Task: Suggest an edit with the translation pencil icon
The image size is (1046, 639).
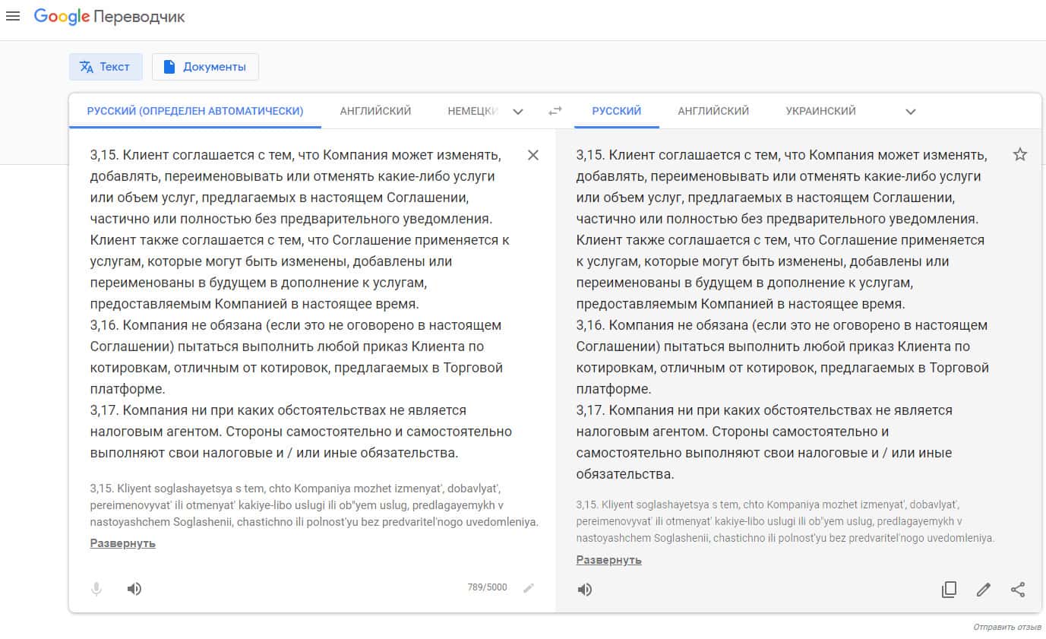Action: 984,590
